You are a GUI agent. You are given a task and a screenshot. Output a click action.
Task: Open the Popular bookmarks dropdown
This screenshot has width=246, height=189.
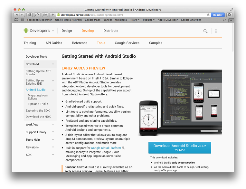tap(149, 20)
